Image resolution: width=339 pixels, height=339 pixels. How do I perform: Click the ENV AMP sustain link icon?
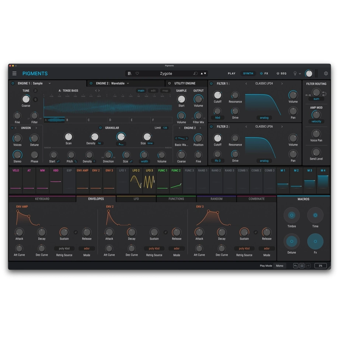pos(76,232)
